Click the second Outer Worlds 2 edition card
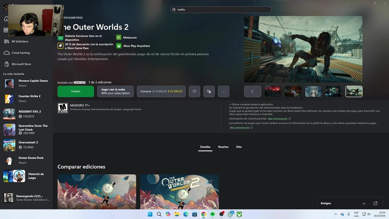 coord(179,192)
